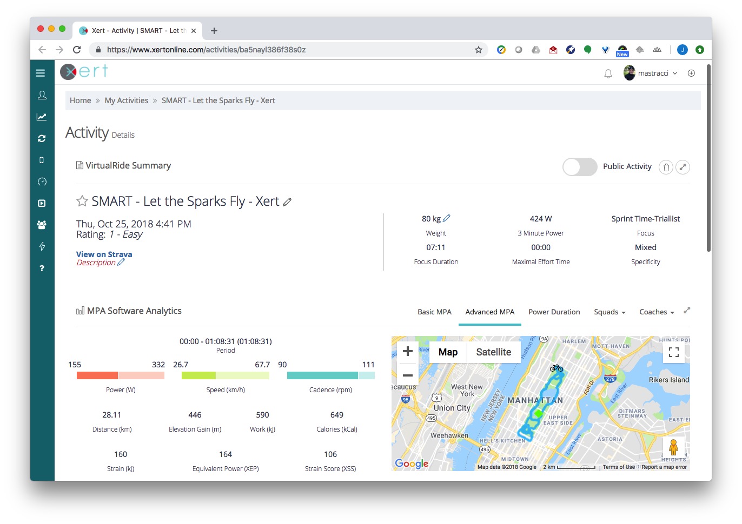Switch to the Basic MPA tab

[434, 312]
